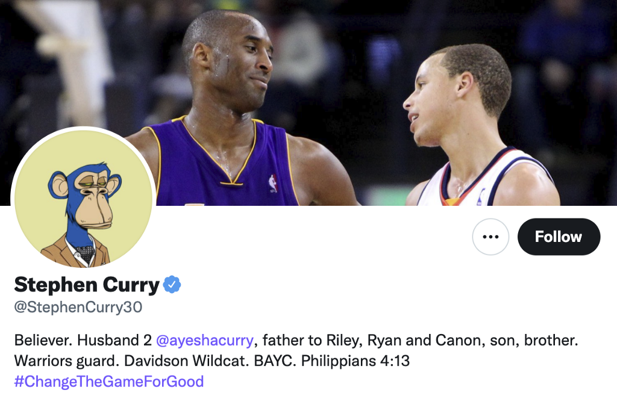Screen dimensions: 617x396
Task: Click "Davidson Wildcat." in the bio
Action: click(187, 360)
